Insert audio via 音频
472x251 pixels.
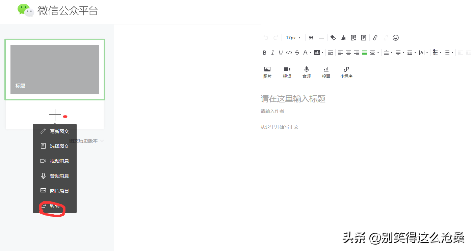click(x=307, y=72)
